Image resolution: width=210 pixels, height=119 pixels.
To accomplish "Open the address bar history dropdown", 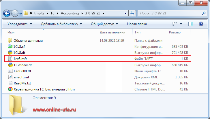I will [125, 13].
